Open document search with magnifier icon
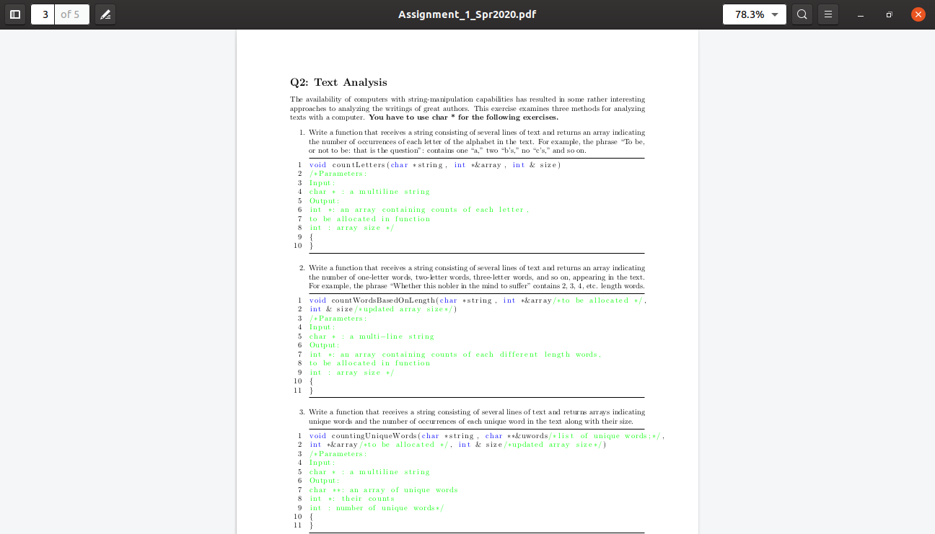This screenshot has width=935, height=534. 802,14
